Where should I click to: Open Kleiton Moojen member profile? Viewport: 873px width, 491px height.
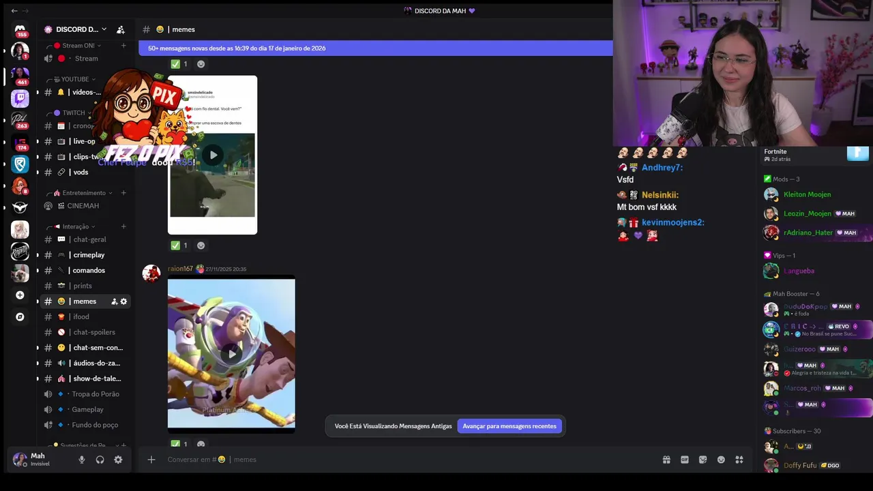[816, 194]
